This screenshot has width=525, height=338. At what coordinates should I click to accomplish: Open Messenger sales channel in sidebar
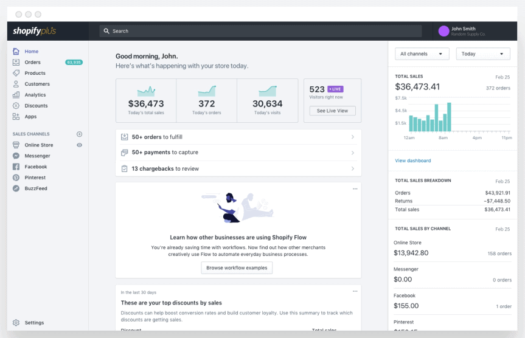tap(37, 156)
